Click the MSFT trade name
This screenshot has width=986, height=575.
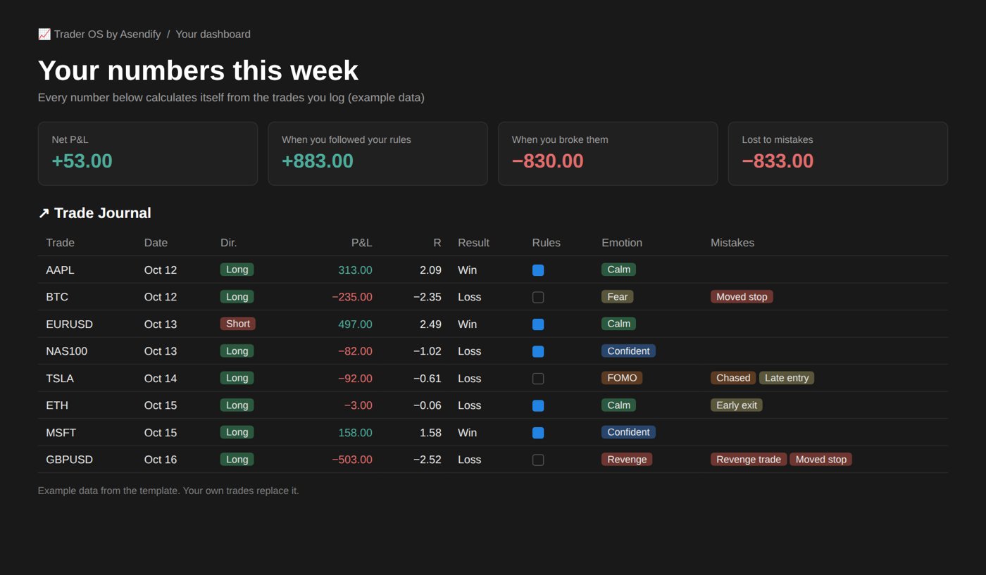[x=61, y=433]
